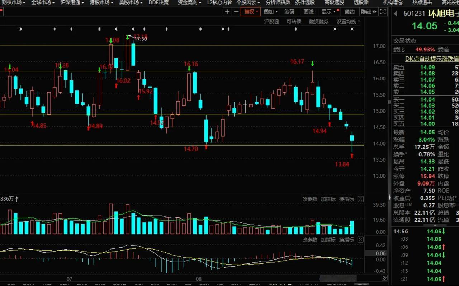The height and width of the screenshot is (286, 459).
Task: Open the 选股器 menu item
Action: 361,3
